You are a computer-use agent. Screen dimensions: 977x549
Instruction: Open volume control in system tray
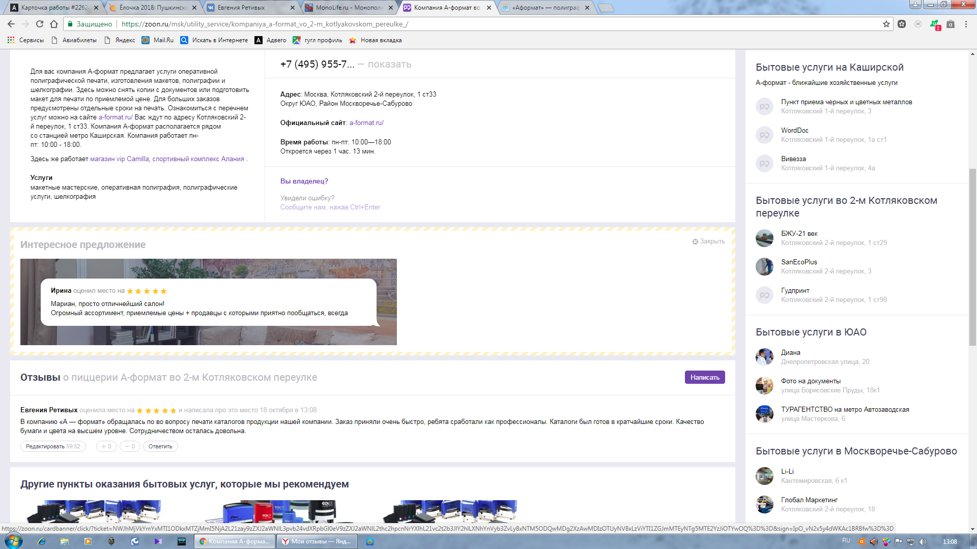(923, 541)
